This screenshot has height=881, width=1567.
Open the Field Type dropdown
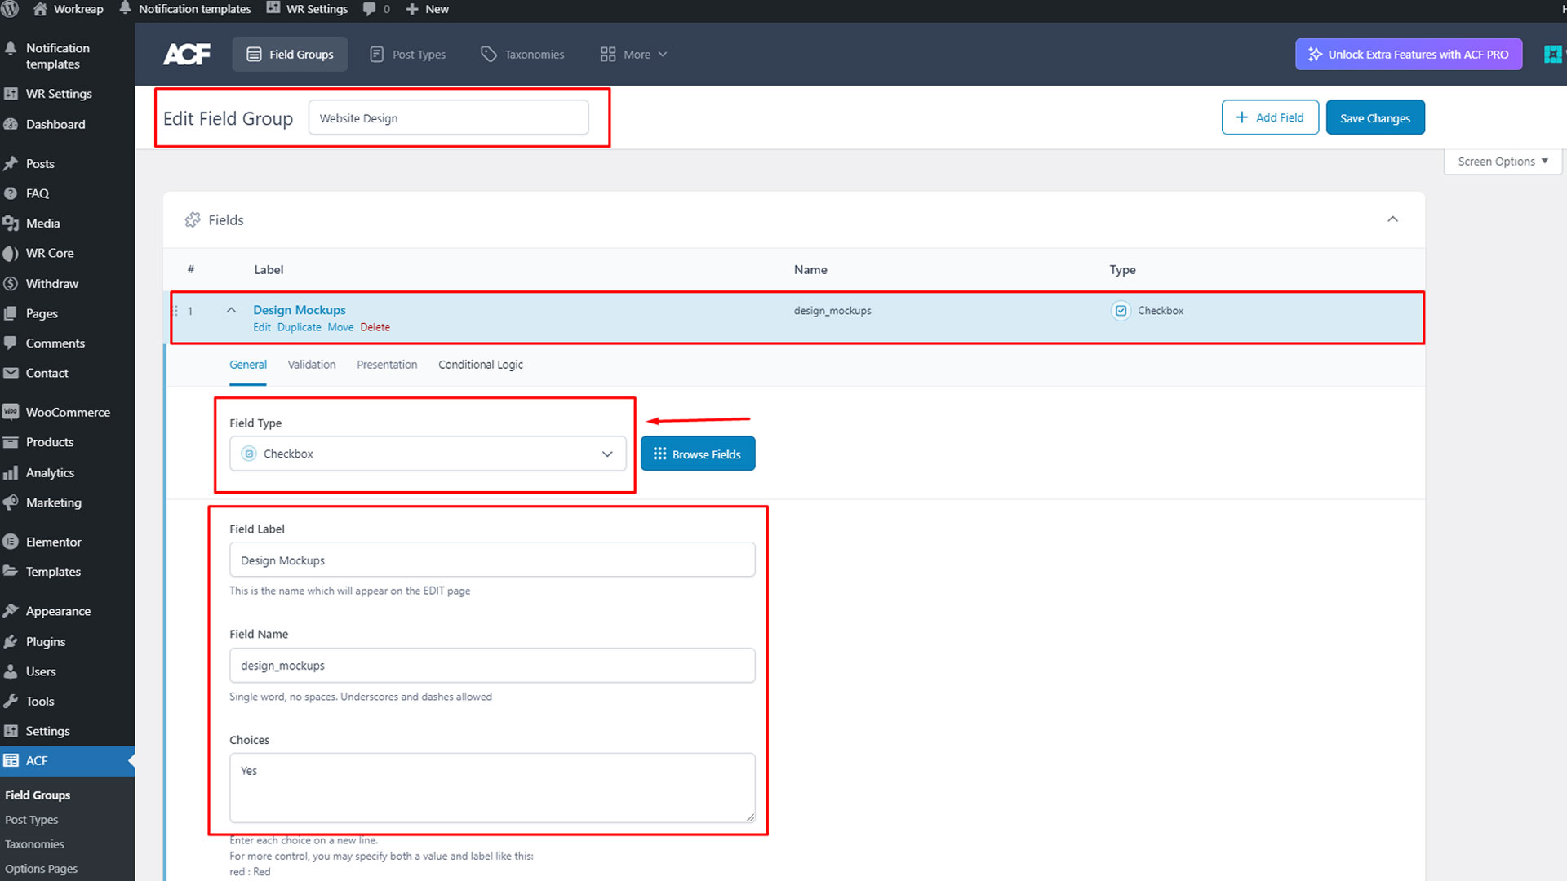(x=427, y=454)
